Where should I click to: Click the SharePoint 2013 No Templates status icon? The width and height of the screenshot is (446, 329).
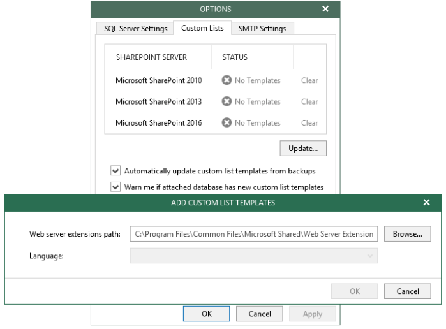click(x=227, y=101)
